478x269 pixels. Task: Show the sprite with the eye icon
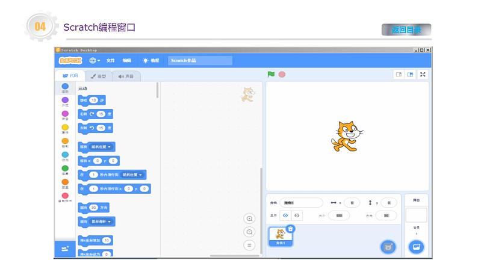pyautogui.click(x=286, y=215)
